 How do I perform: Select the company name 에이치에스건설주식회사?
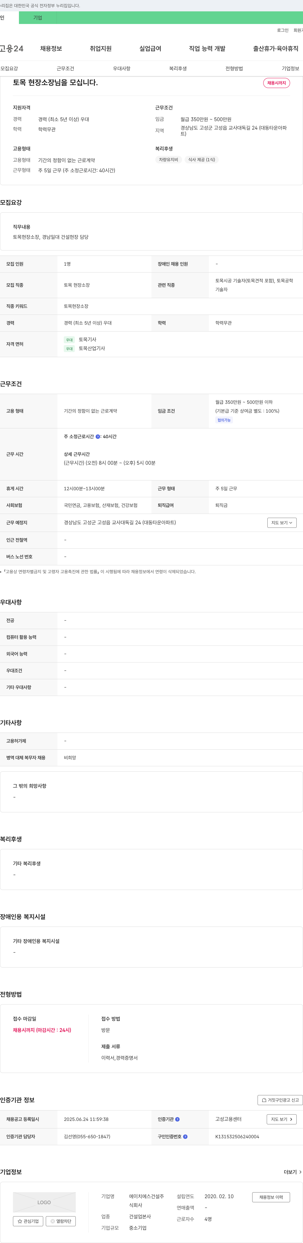(x=146, y=1200)
